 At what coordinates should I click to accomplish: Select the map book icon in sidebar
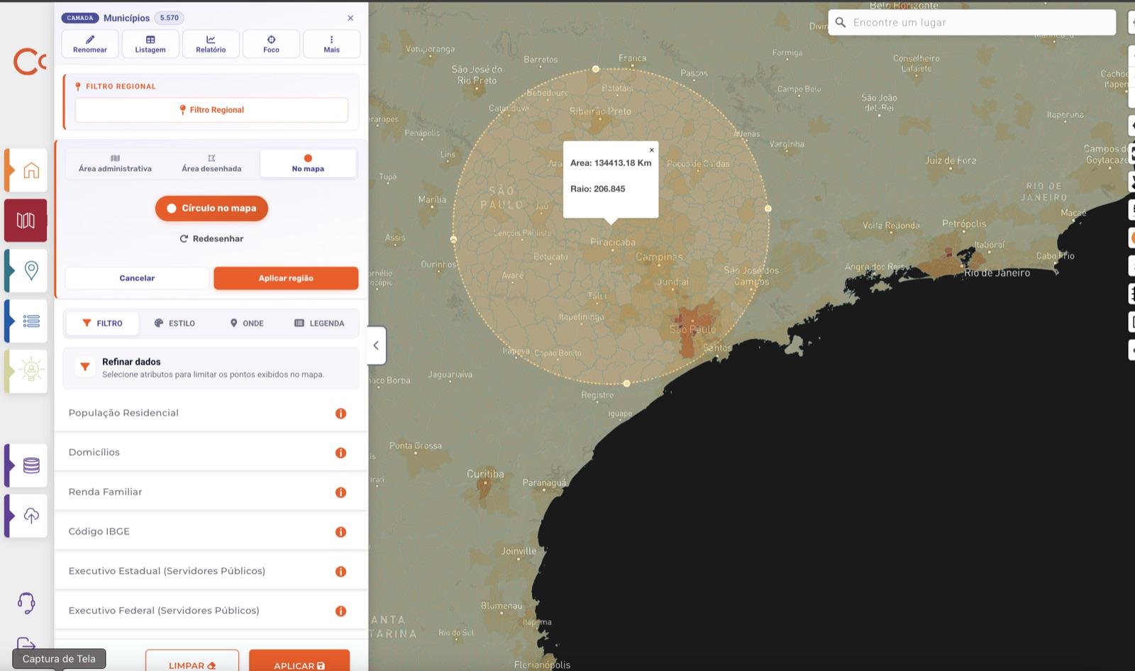tap(26, 221)
